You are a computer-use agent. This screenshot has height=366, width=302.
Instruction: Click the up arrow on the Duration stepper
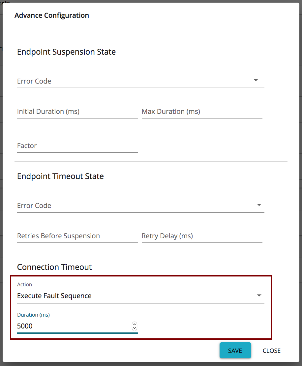pos(135,324)
